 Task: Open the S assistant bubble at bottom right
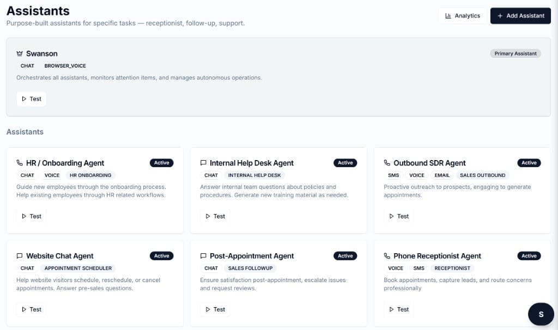541,314
